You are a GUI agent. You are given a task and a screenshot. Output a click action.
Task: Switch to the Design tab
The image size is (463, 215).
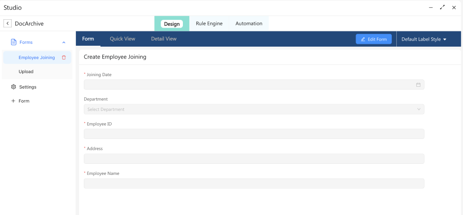coord(172,24)
